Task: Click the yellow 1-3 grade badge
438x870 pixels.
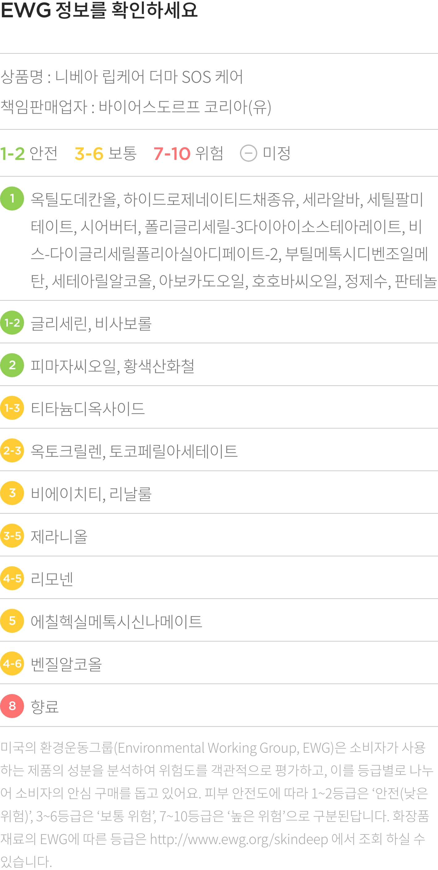Action: point(12,408)
